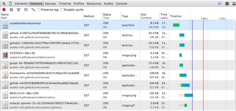
Task: Sort by the Type column header
Action: 130,16
